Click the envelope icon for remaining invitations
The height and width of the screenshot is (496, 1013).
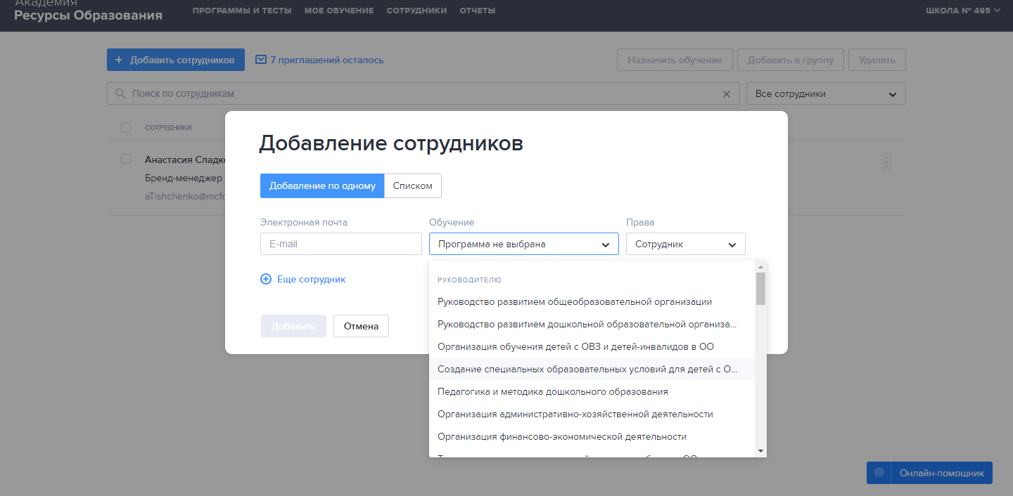click(x=261, y=60)
